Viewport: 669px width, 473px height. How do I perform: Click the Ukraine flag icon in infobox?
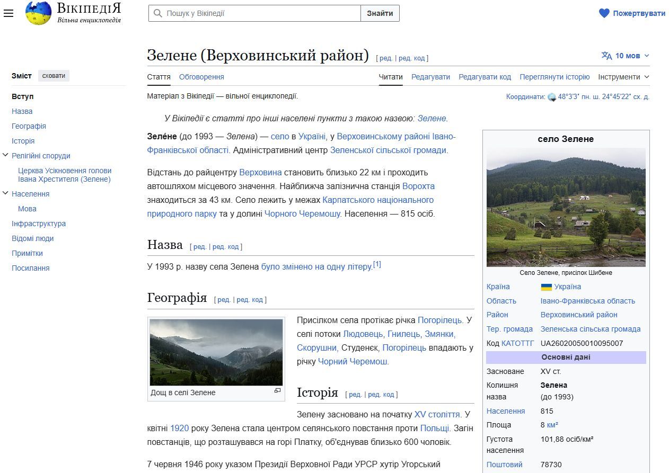point(546,287)
